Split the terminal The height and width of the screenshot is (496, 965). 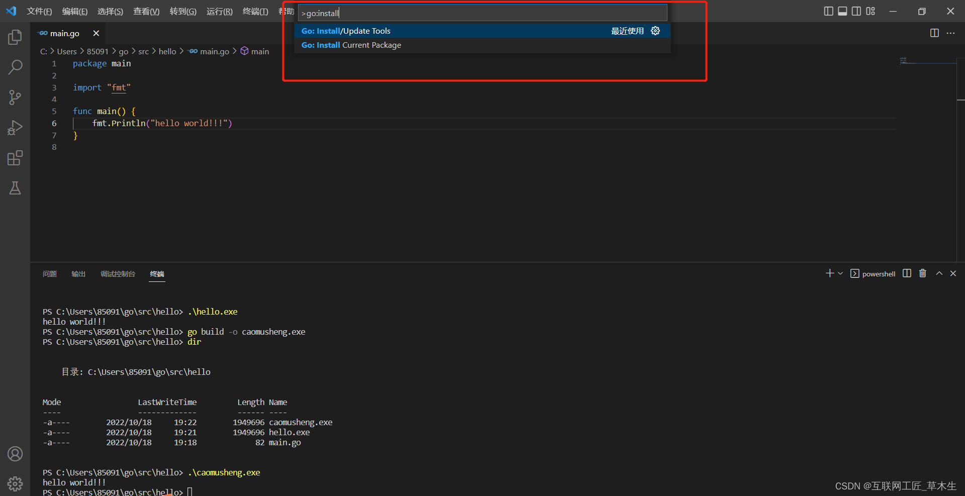906,273
